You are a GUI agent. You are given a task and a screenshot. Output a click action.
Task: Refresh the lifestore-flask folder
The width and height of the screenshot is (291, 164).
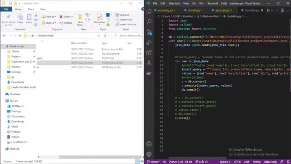point(105,36)
